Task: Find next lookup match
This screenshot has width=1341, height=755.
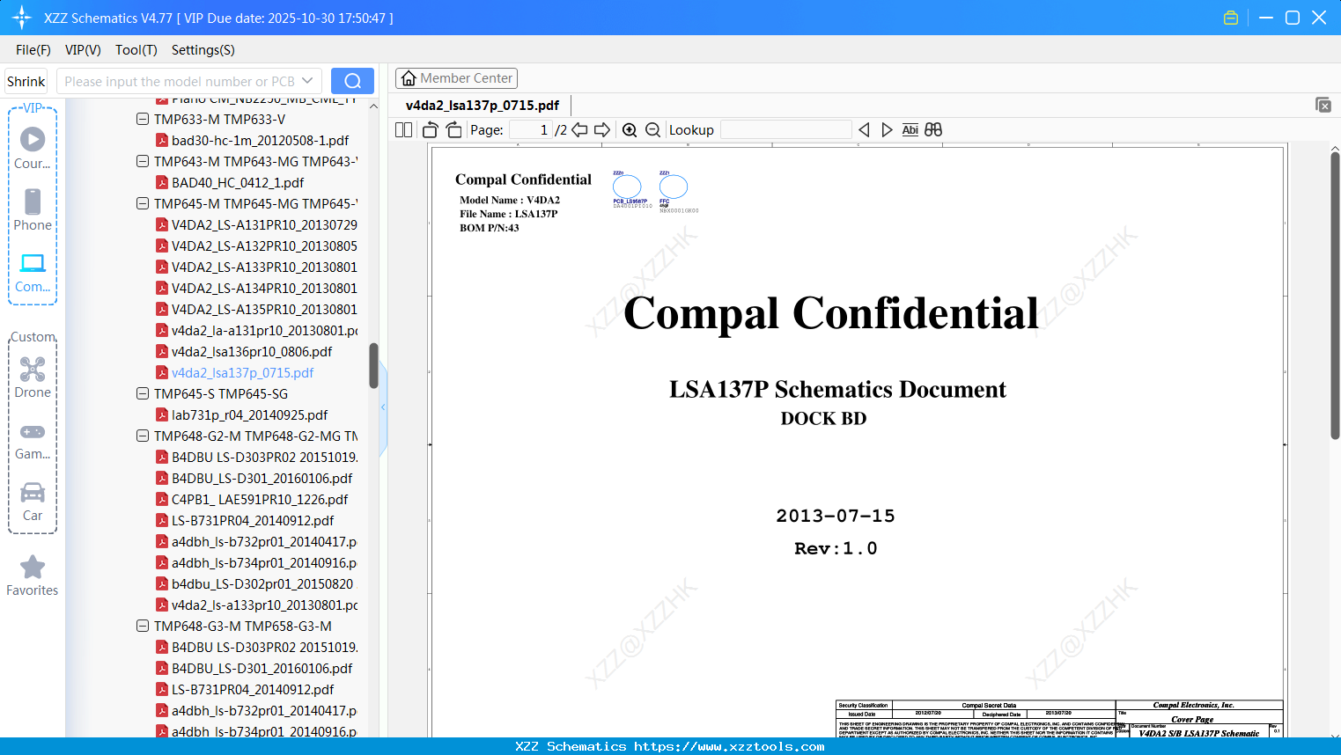Action: pos(887,130)
